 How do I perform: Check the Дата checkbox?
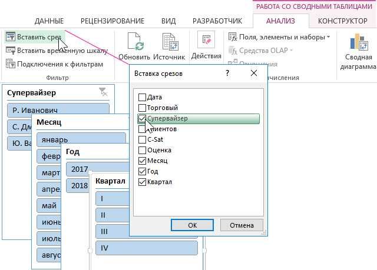coord(142,97)
